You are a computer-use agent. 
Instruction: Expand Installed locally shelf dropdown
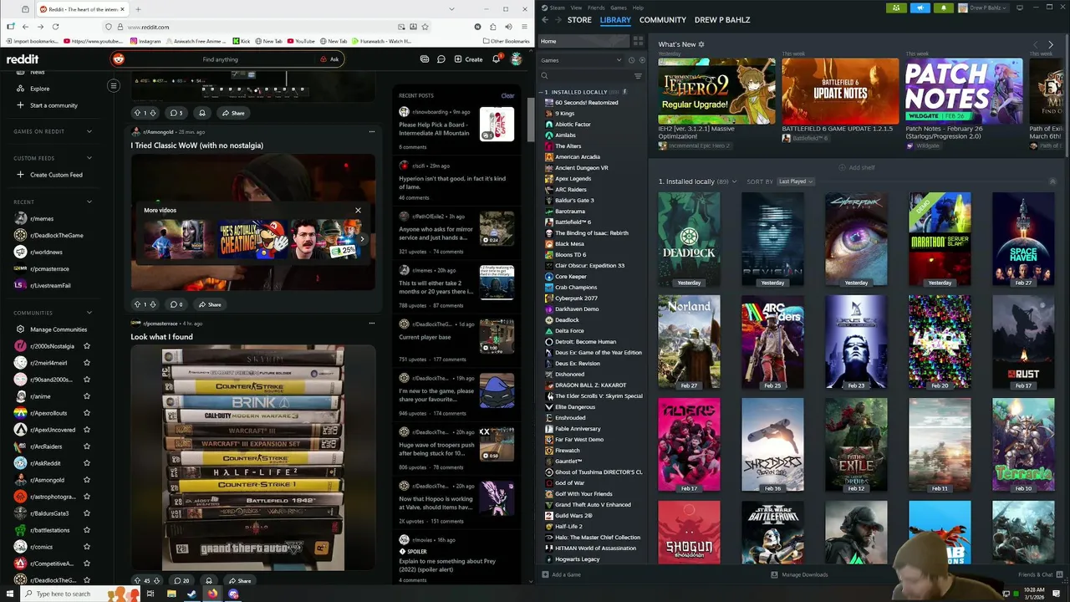click(734, 181)
